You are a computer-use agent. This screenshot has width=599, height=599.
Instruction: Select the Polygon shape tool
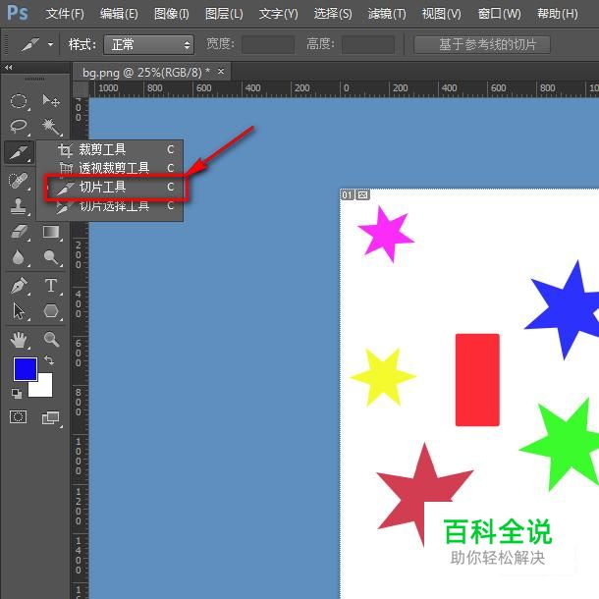tap(51, 311)
